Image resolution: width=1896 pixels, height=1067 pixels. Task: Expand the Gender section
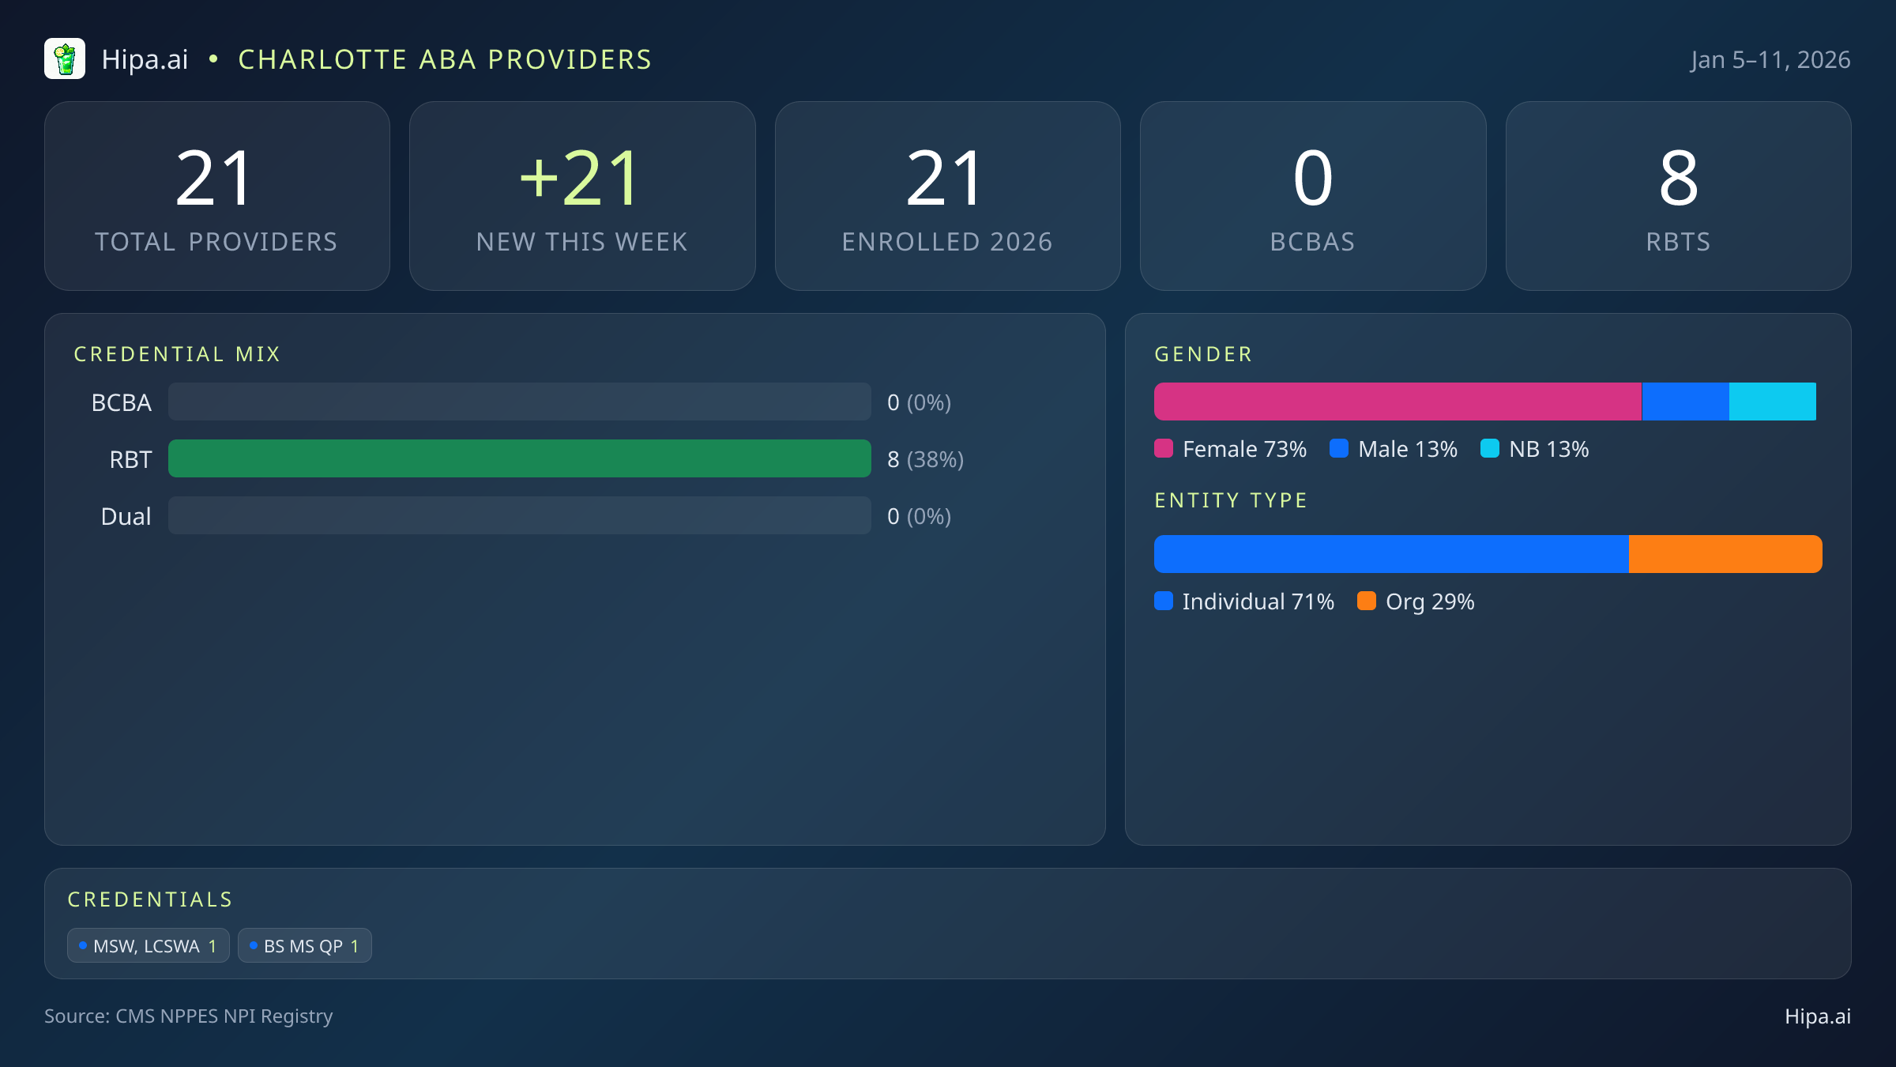pyautogui.click(x=1203, y=353)
